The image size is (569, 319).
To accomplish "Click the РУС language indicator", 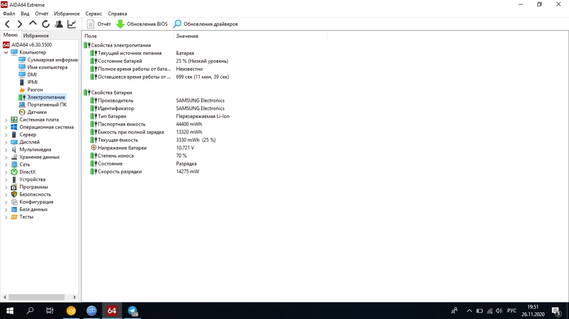I will [512, 311].
